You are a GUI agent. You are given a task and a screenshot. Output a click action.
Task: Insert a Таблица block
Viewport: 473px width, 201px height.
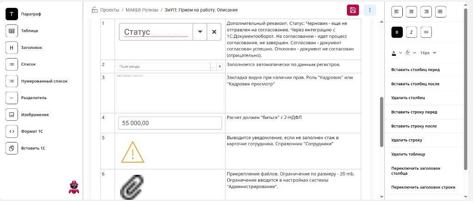(x=12, y=31)
